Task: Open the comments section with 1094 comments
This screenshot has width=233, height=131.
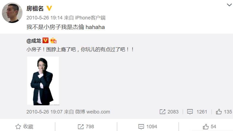Action: coord(147,127)
